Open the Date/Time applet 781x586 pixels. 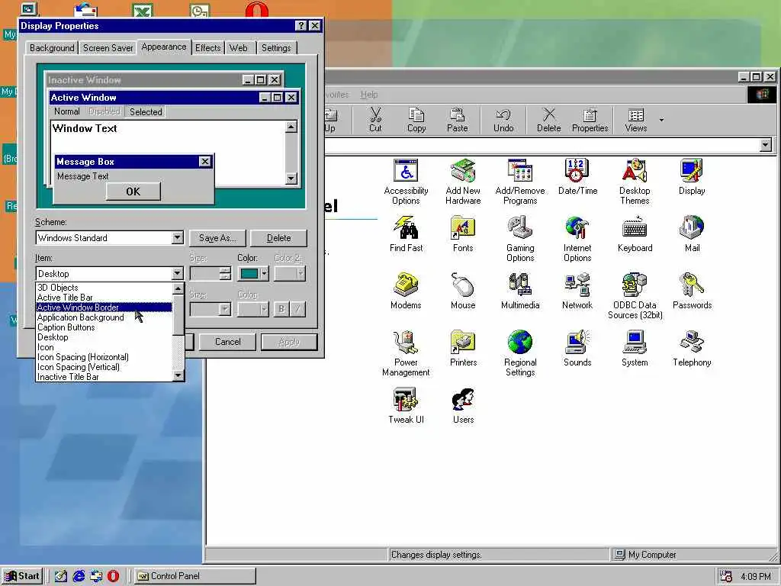tap(577, 177)
